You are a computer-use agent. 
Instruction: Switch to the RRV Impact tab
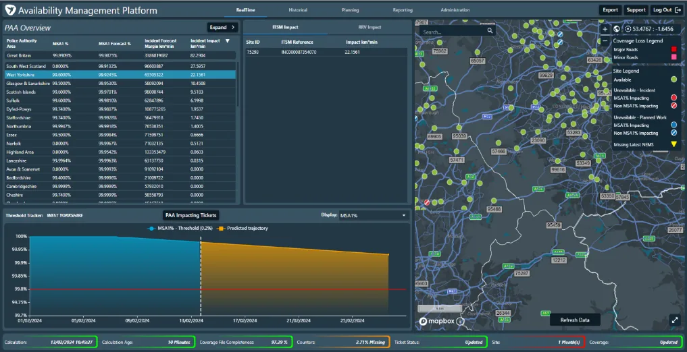click(x=370, y=27)
